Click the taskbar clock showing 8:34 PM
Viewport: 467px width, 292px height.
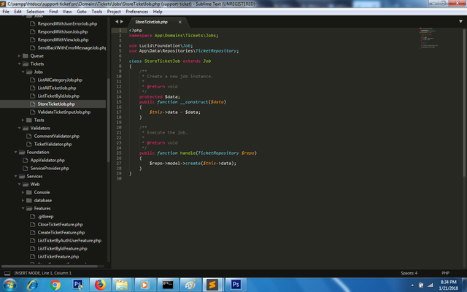[x=448, y=285]
